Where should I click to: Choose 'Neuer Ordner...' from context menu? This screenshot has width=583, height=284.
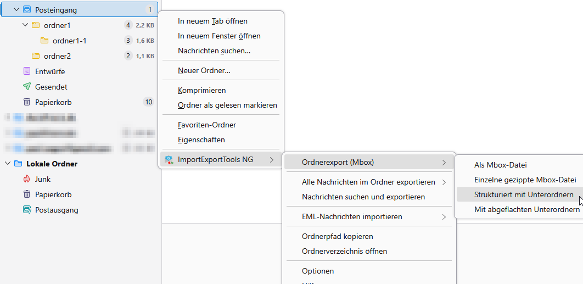click(204, 70)
